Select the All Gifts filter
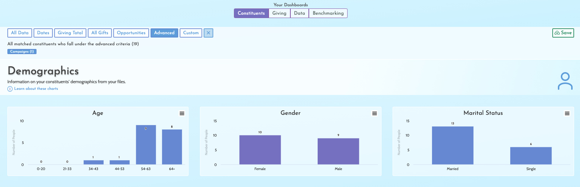 point(100,33)
